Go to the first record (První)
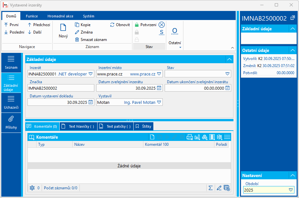Screen dimensions: 299x198 (x=11, y=25)
